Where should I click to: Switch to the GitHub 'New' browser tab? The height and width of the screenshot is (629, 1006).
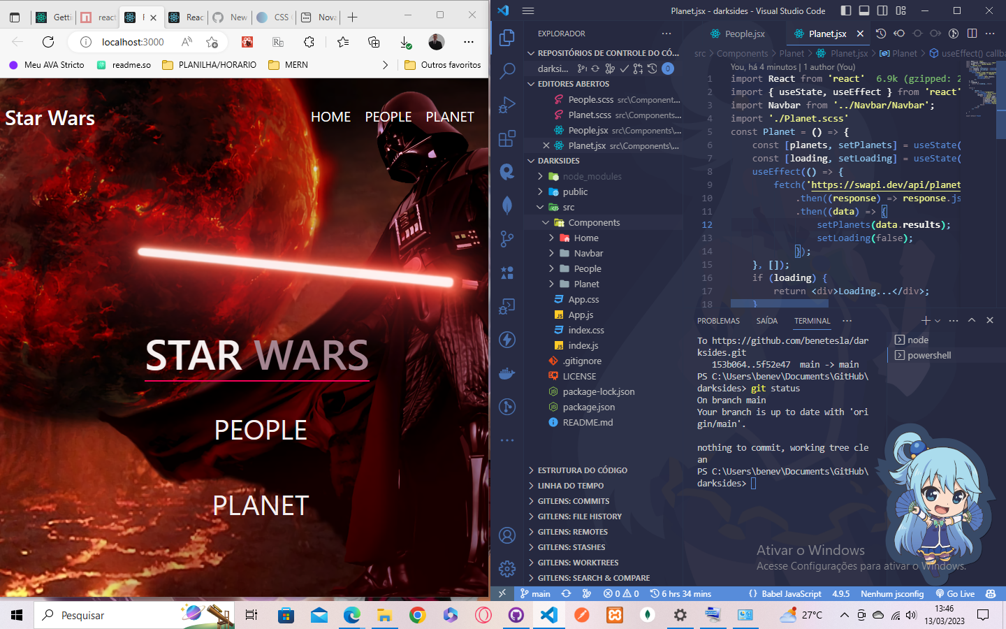coord(230,17)
